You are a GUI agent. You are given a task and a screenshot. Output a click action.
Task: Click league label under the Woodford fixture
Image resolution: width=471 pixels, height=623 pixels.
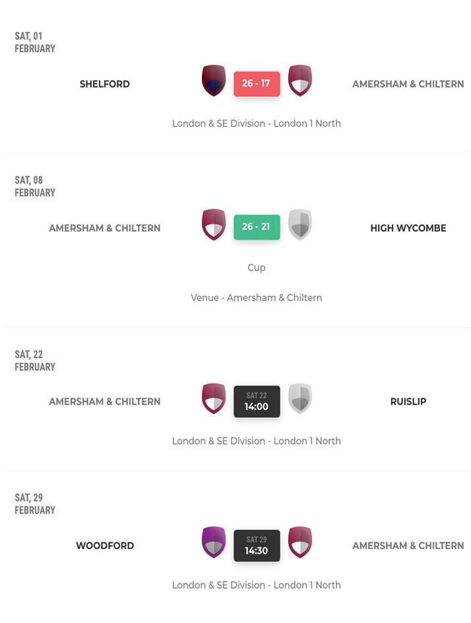coord(256,585)
